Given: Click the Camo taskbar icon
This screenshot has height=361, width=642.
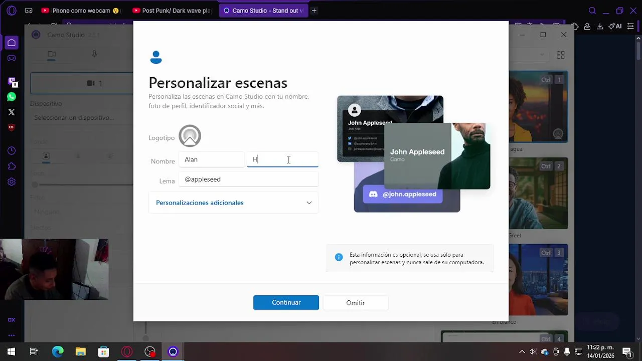Looking at the screenshot, I should coord(173,352).
